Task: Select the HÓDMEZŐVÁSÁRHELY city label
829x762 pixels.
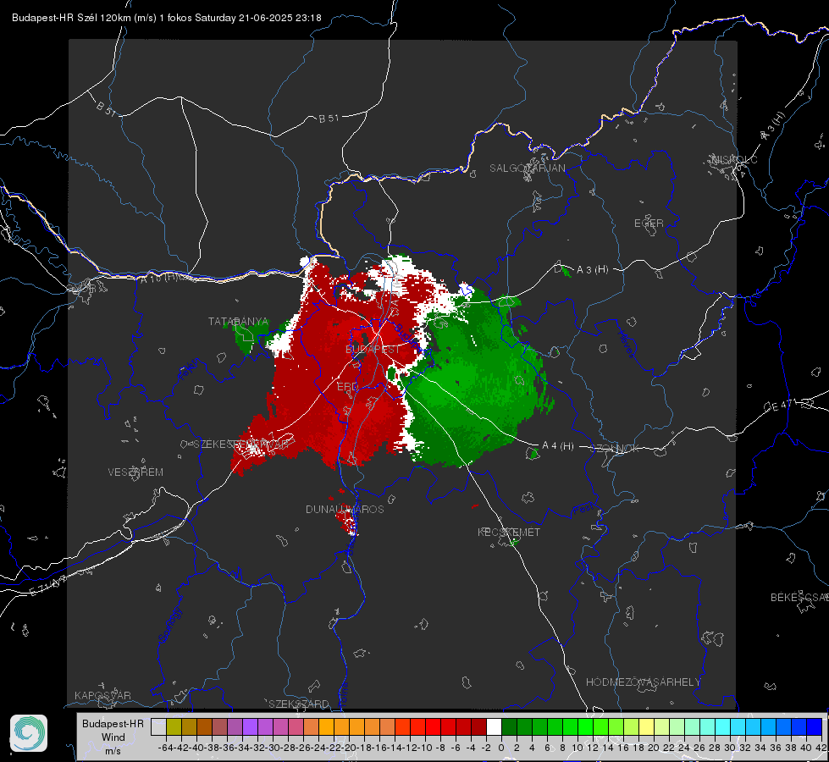Action: tap(643, 682)
